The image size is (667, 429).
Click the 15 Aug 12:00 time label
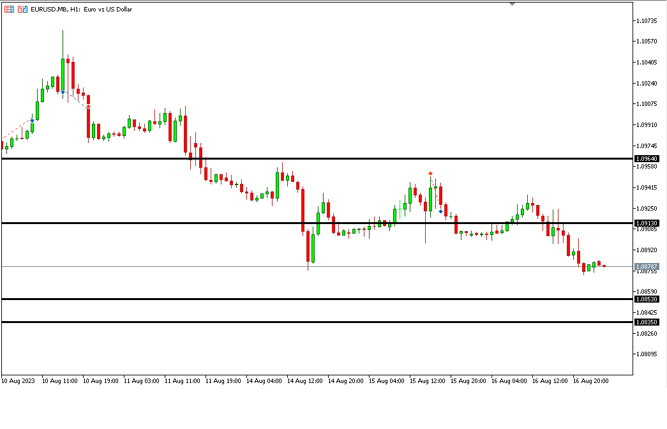427,381
